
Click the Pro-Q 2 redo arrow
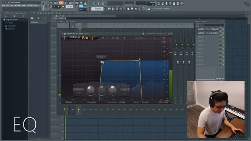[107, 38]
